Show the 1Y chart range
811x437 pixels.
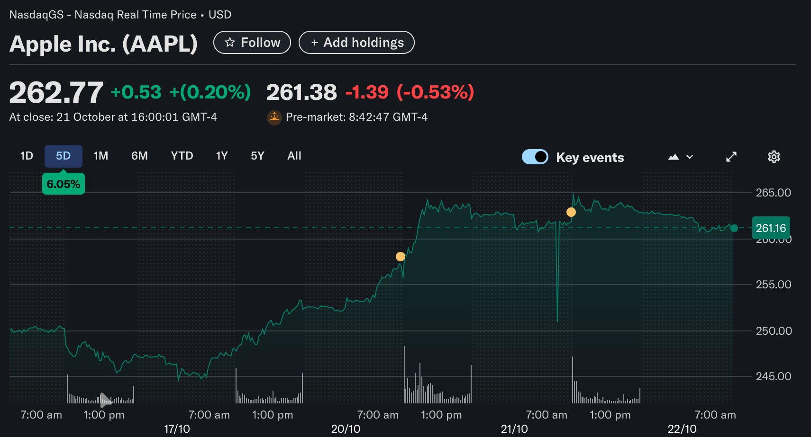point(222,156)
